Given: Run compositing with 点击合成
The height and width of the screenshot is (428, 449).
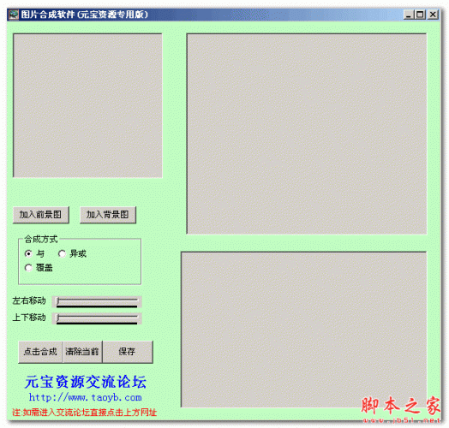Looking at the screenshot, I should point(40,352).
